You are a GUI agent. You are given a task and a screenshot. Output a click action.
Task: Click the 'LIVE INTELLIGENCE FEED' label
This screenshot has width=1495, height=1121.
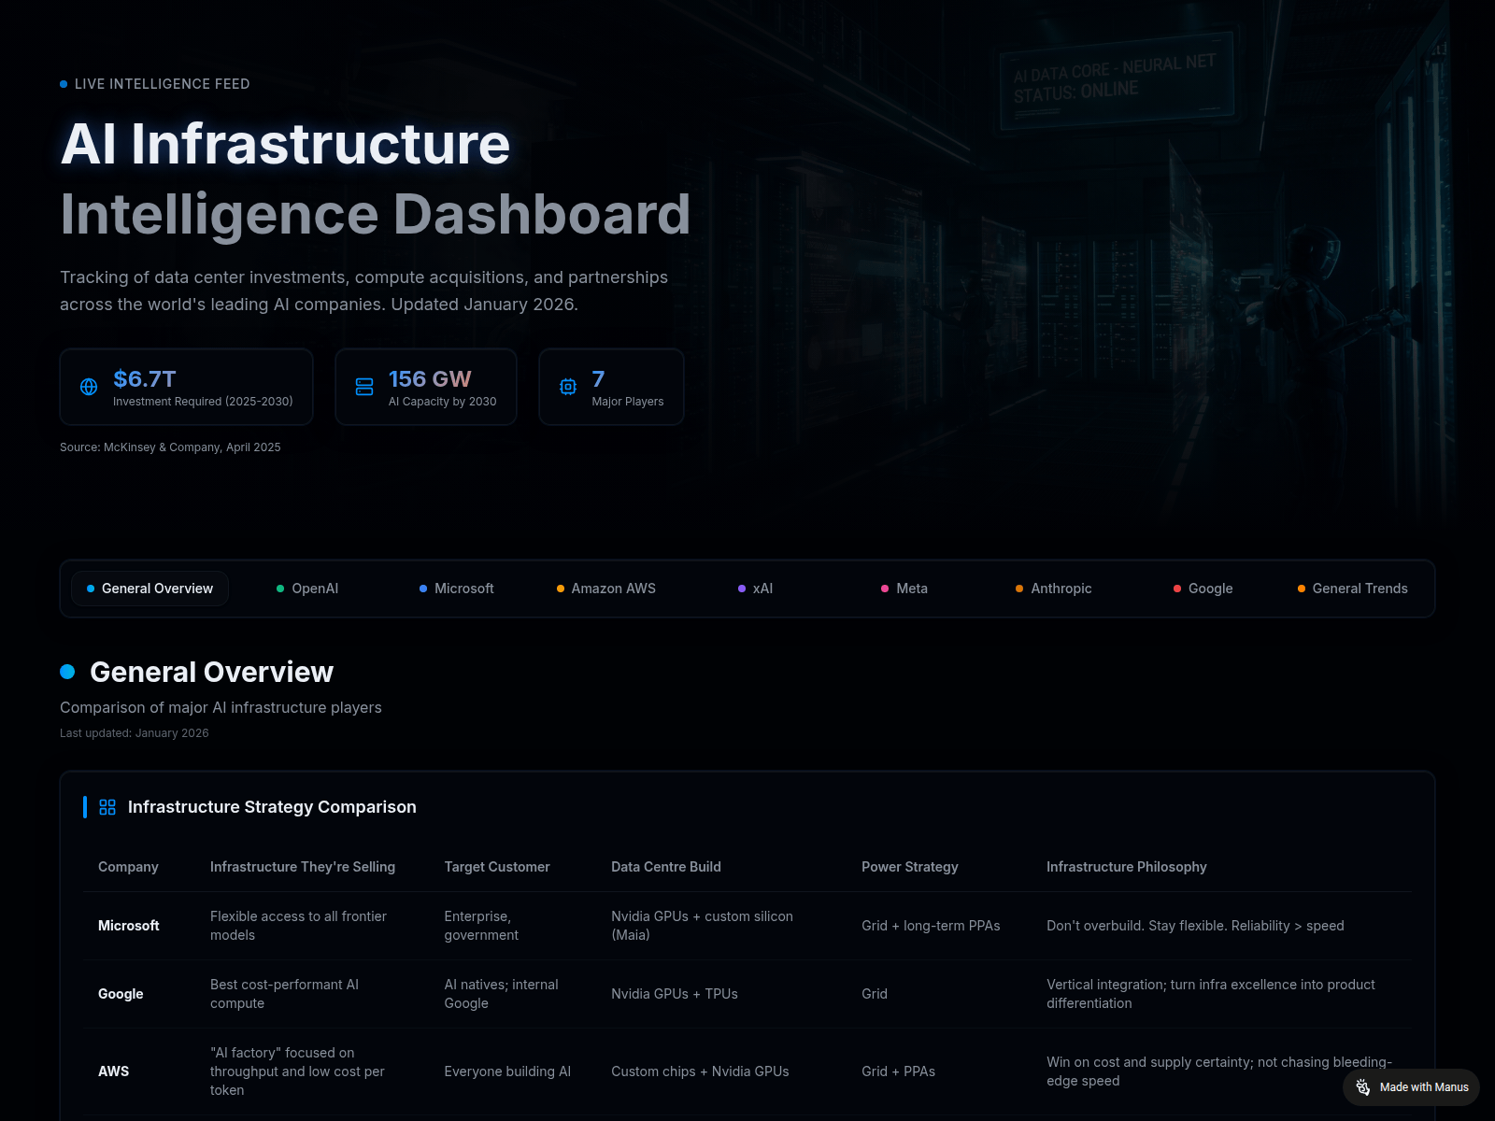click(x=163, y=84)
